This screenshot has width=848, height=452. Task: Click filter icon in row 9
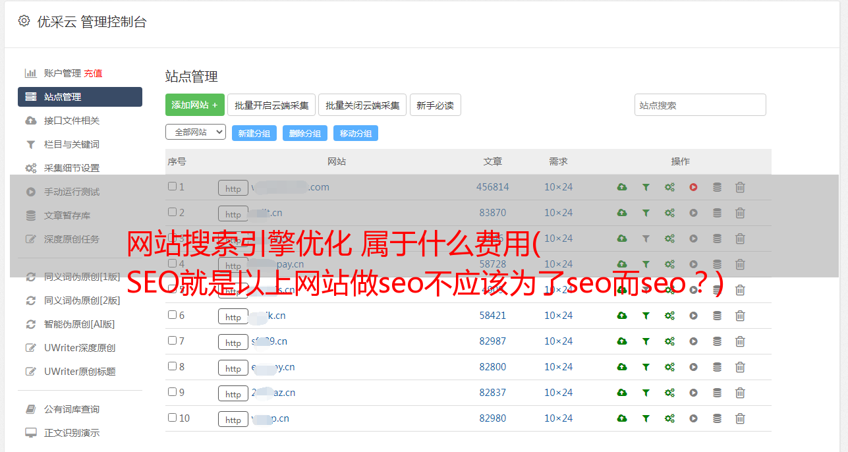coord(646,393)
